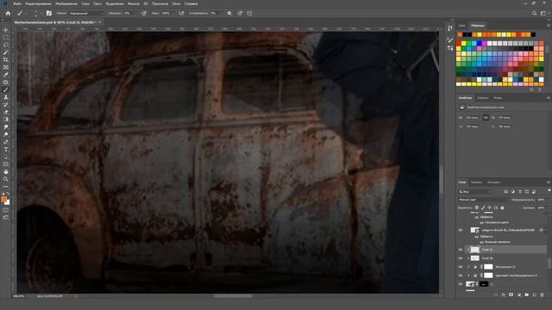Switch to the Инфо tab
The image size is (552, 310).
point(498,97)
